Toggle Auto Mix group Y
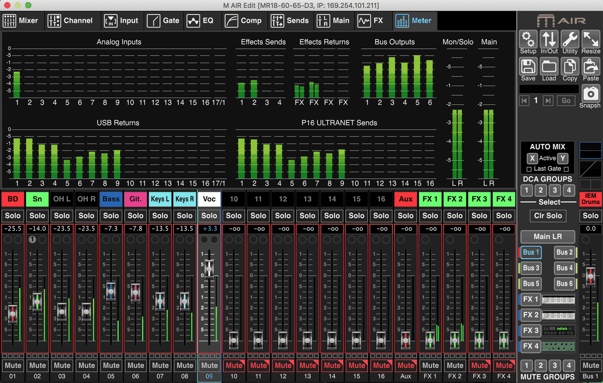 click(563, 158)
